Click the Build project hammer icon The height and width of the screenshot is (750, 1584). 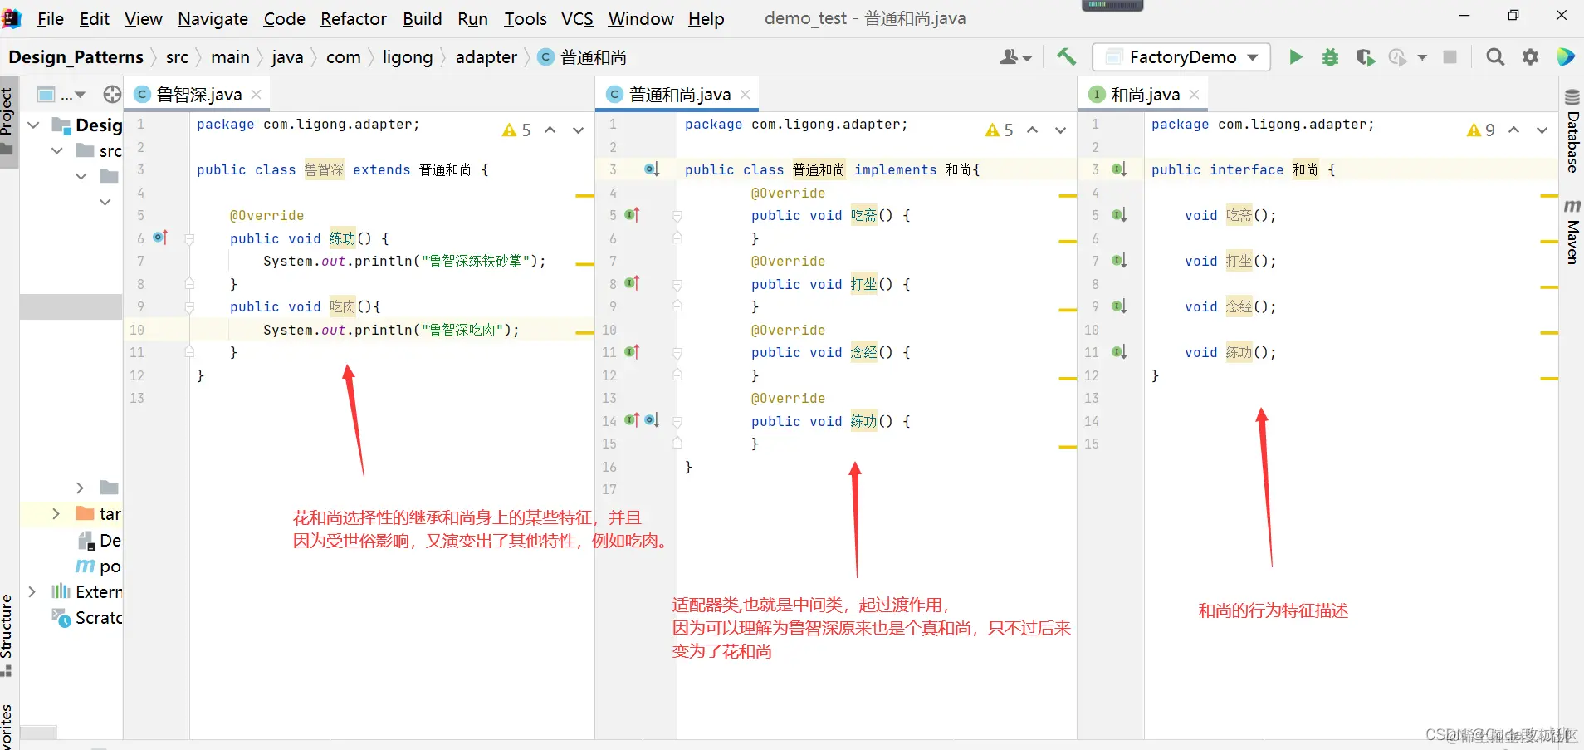tap(1066, 56)
